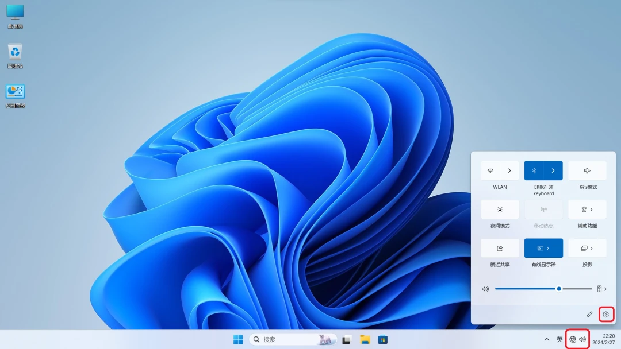Viewport: 621px width, 349px height.
Task: Open wired display tile
Action: (543, 248)
